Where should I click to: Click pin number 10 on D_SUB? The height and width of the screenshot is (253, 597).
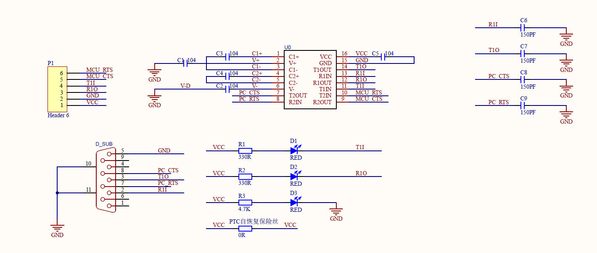pyautogui.click(x=88, y=163)
